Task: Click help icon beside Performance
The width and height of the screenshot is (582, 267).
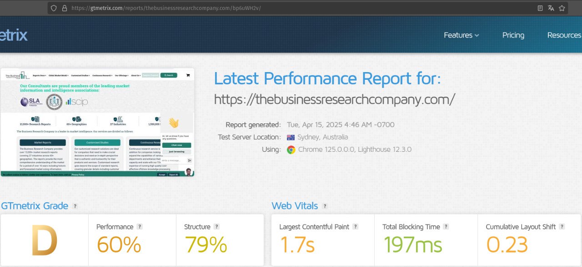Action: pyautogui.click(x=140, y=227)
